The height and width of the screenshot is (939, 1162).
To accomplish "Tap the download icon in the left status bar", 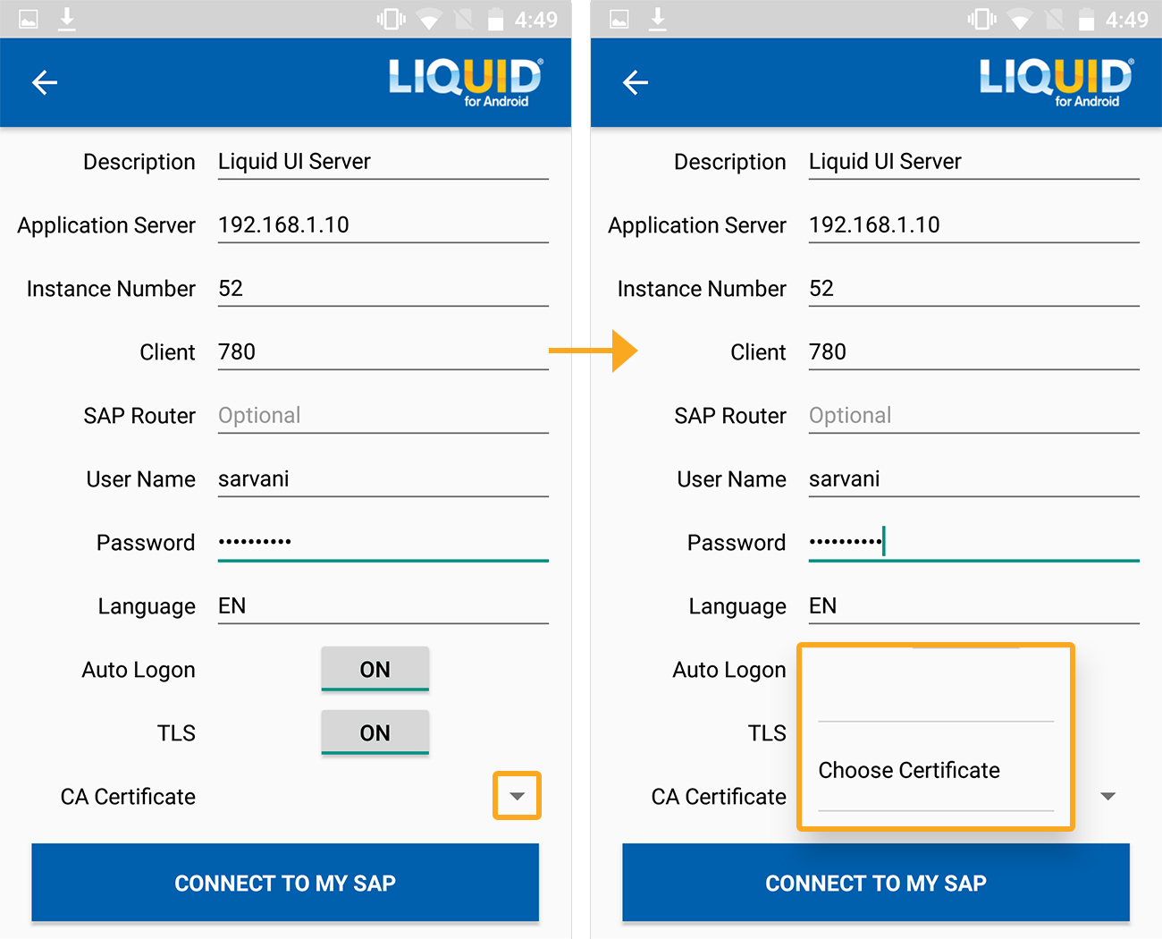I will pyautogui.click(x=67, y=19).
